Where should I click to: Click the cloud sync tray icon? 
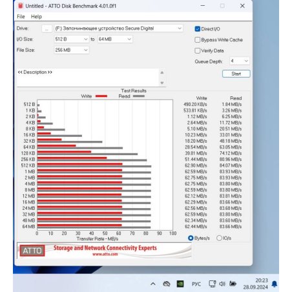(x=167, y=284)
